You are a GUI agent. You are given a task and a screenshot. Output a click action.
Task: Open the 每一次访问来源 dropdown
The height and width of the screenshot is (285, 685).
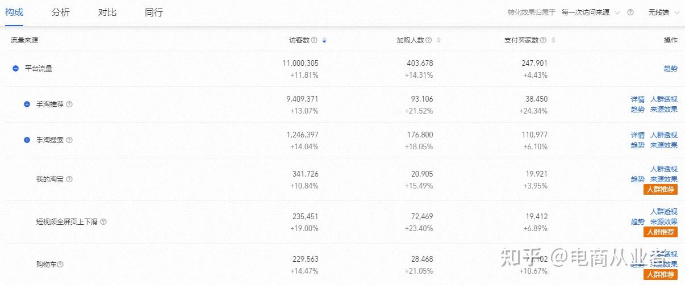tap(590, 12)
